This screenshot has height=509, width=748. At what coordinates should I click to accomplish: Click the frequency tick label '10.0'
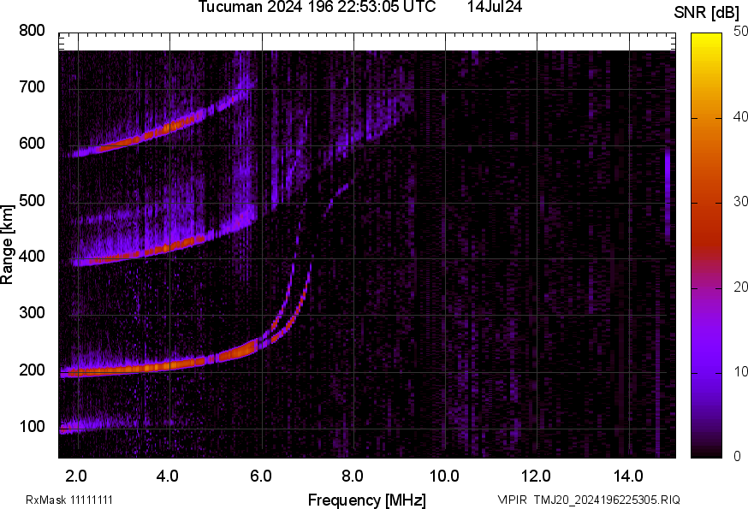(444, 476)
